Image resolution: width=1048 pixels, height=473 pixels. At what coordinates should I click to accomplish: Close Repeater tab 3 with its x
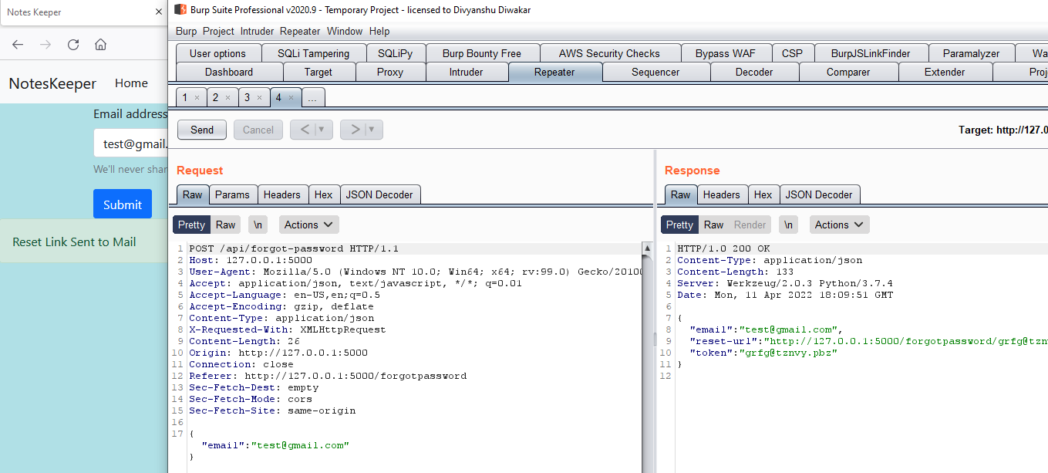(x=259, y=98)
